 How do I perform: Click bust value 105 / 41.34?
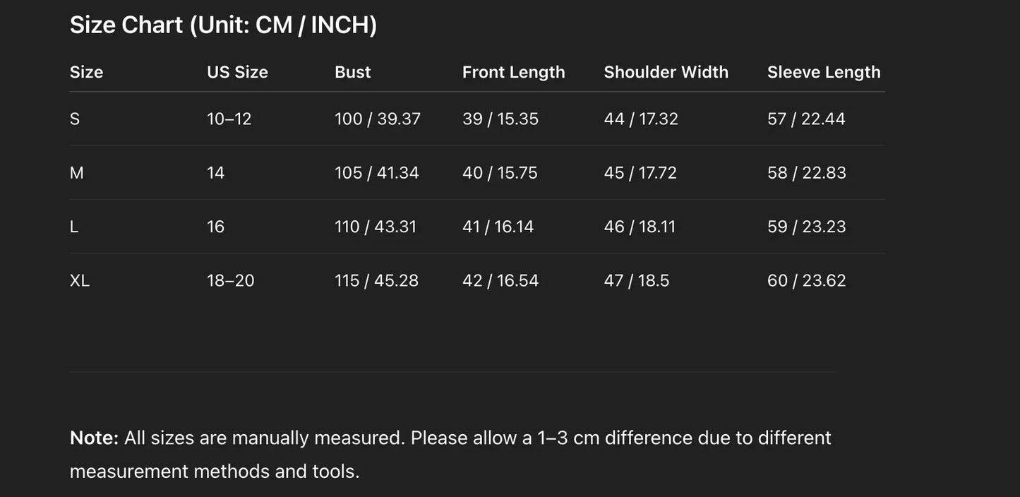(376, 173)
